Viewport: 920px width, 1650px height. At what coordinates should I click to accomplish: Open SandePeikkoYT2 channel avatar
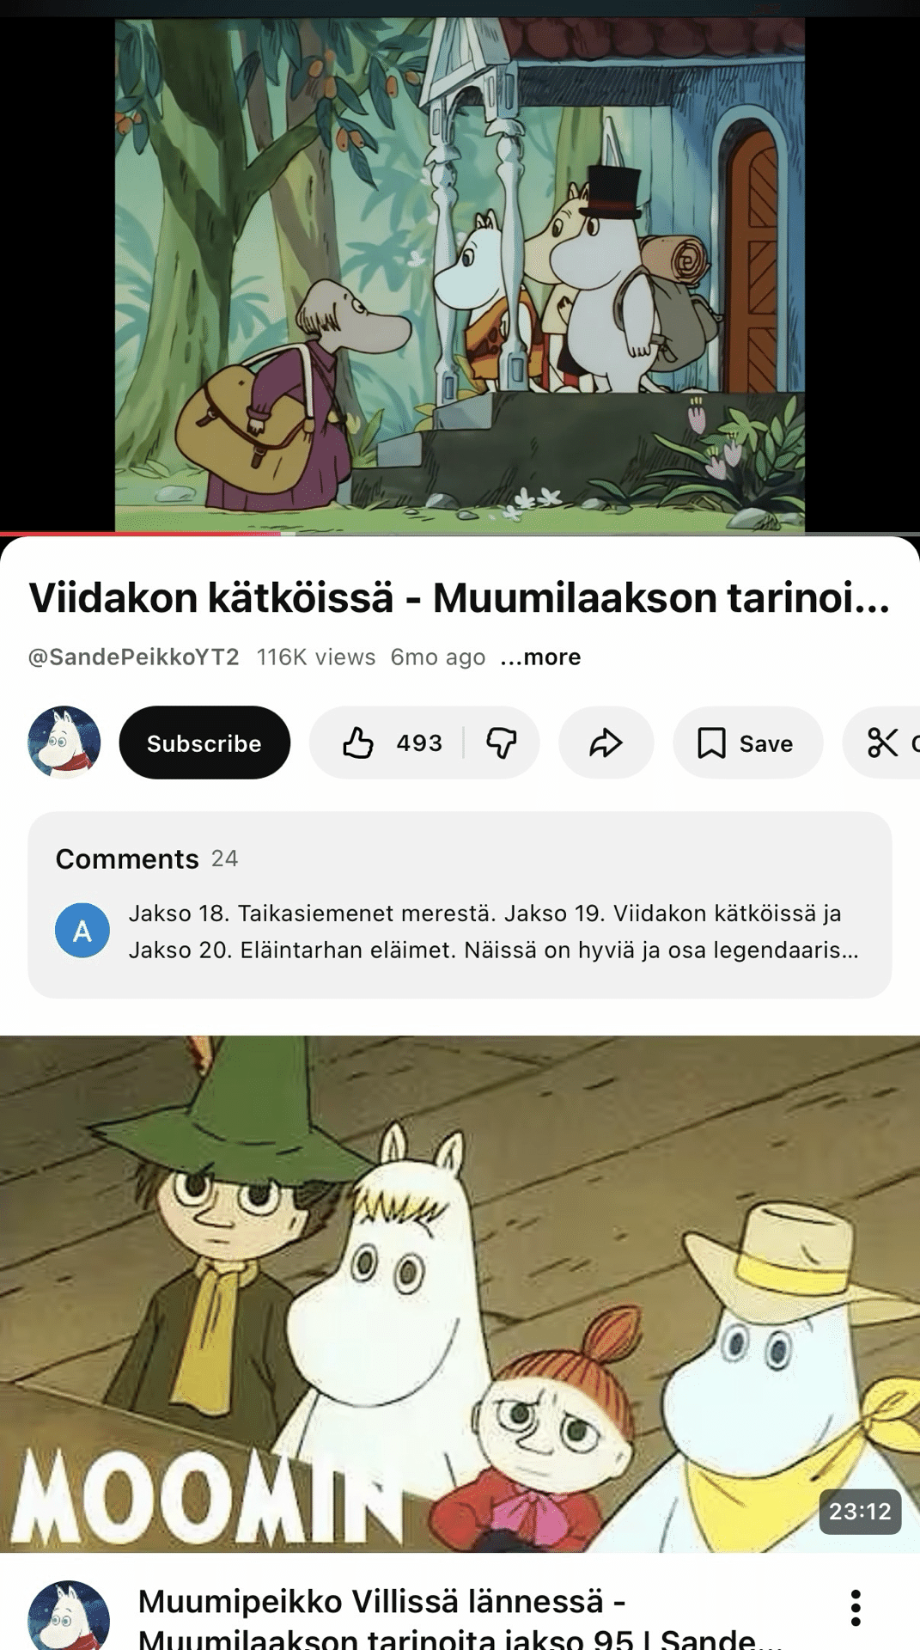point(64,742)
